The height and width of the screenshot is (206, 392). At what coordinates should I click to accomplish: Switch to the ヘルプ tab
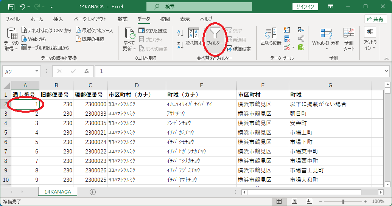coord(206,19)
